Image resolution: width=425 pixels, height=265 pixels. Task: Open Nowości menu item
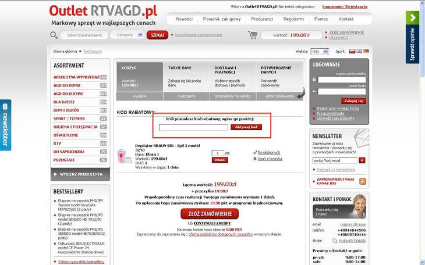(x=185, y=19)
